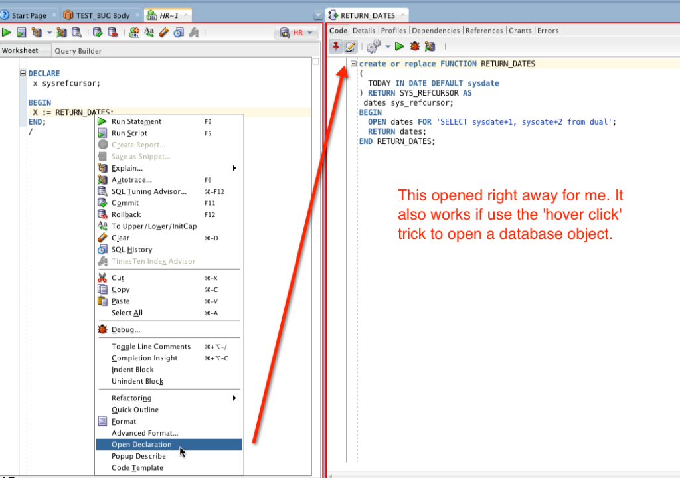Select Open Declaration in context menu

point(141,445)
